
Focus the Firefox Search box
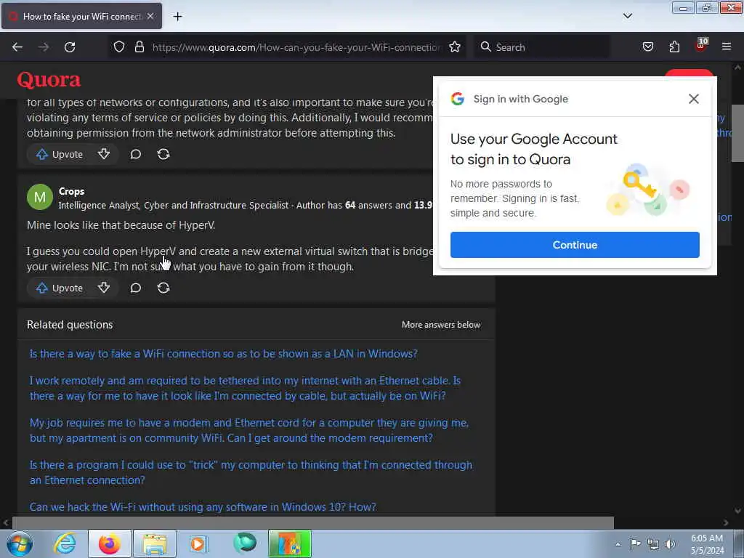click(x=542, y=47)
